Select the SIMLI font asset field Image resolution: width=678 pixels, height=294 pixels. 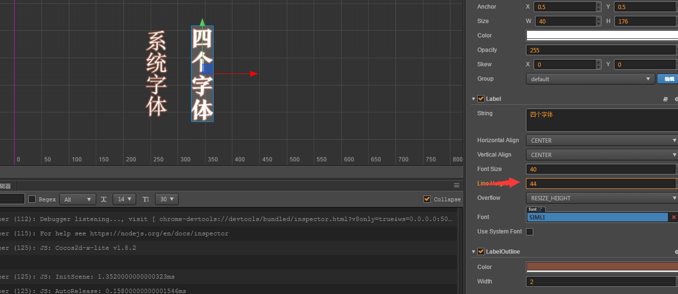[x=598, y=218]
